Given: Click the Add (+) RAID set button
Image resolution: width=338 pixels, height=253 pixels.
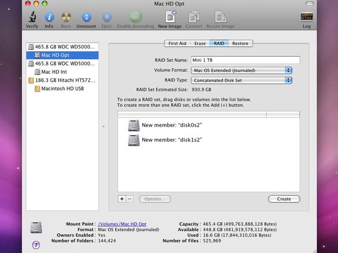Looking at the screenshot, I should coord(122,199).
